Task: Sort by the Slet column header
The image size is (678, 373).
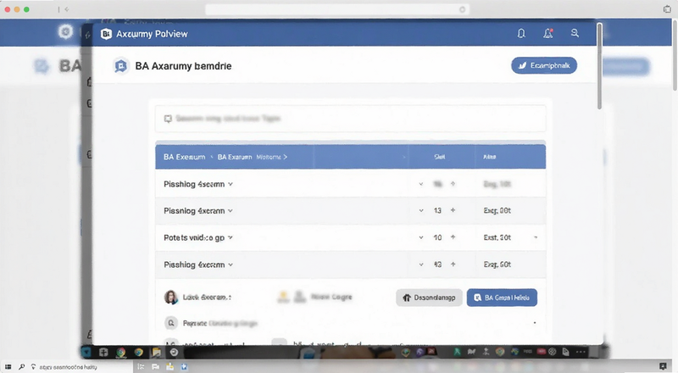Action: click(x=439, y=157)
